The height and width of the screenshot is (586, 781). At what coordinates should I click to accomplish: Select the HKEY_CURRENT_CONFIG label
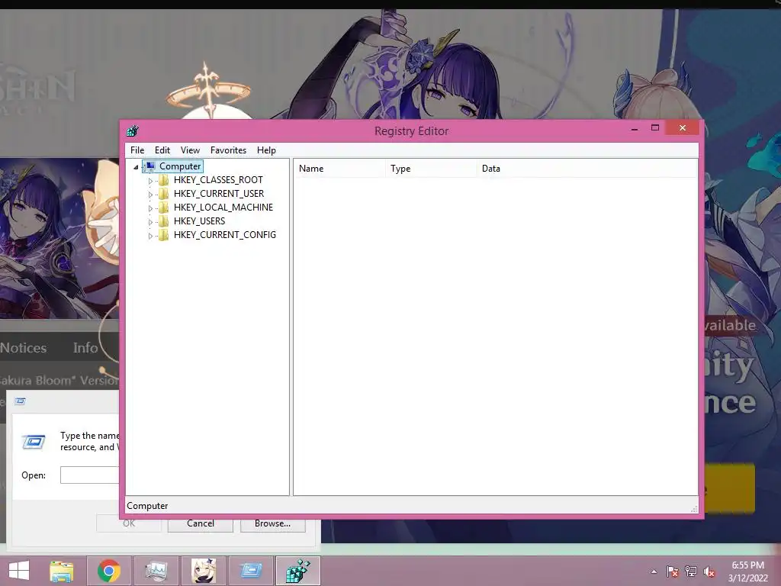[x=225, y=235]
